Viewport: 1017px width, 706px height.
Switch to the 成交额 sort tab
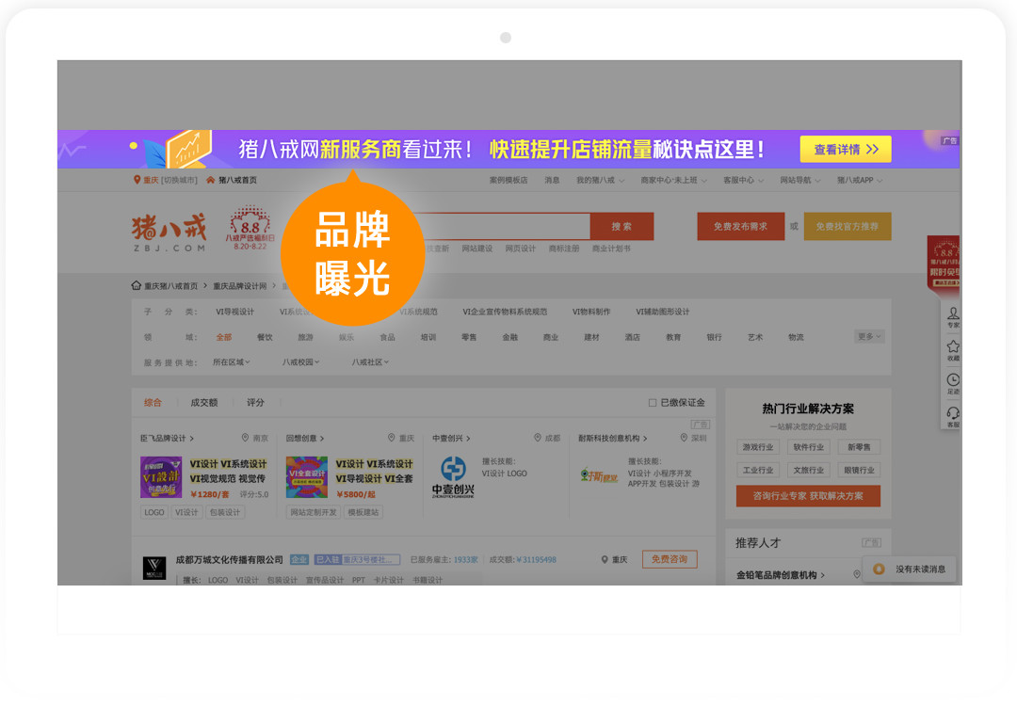[x=204, y=403]
